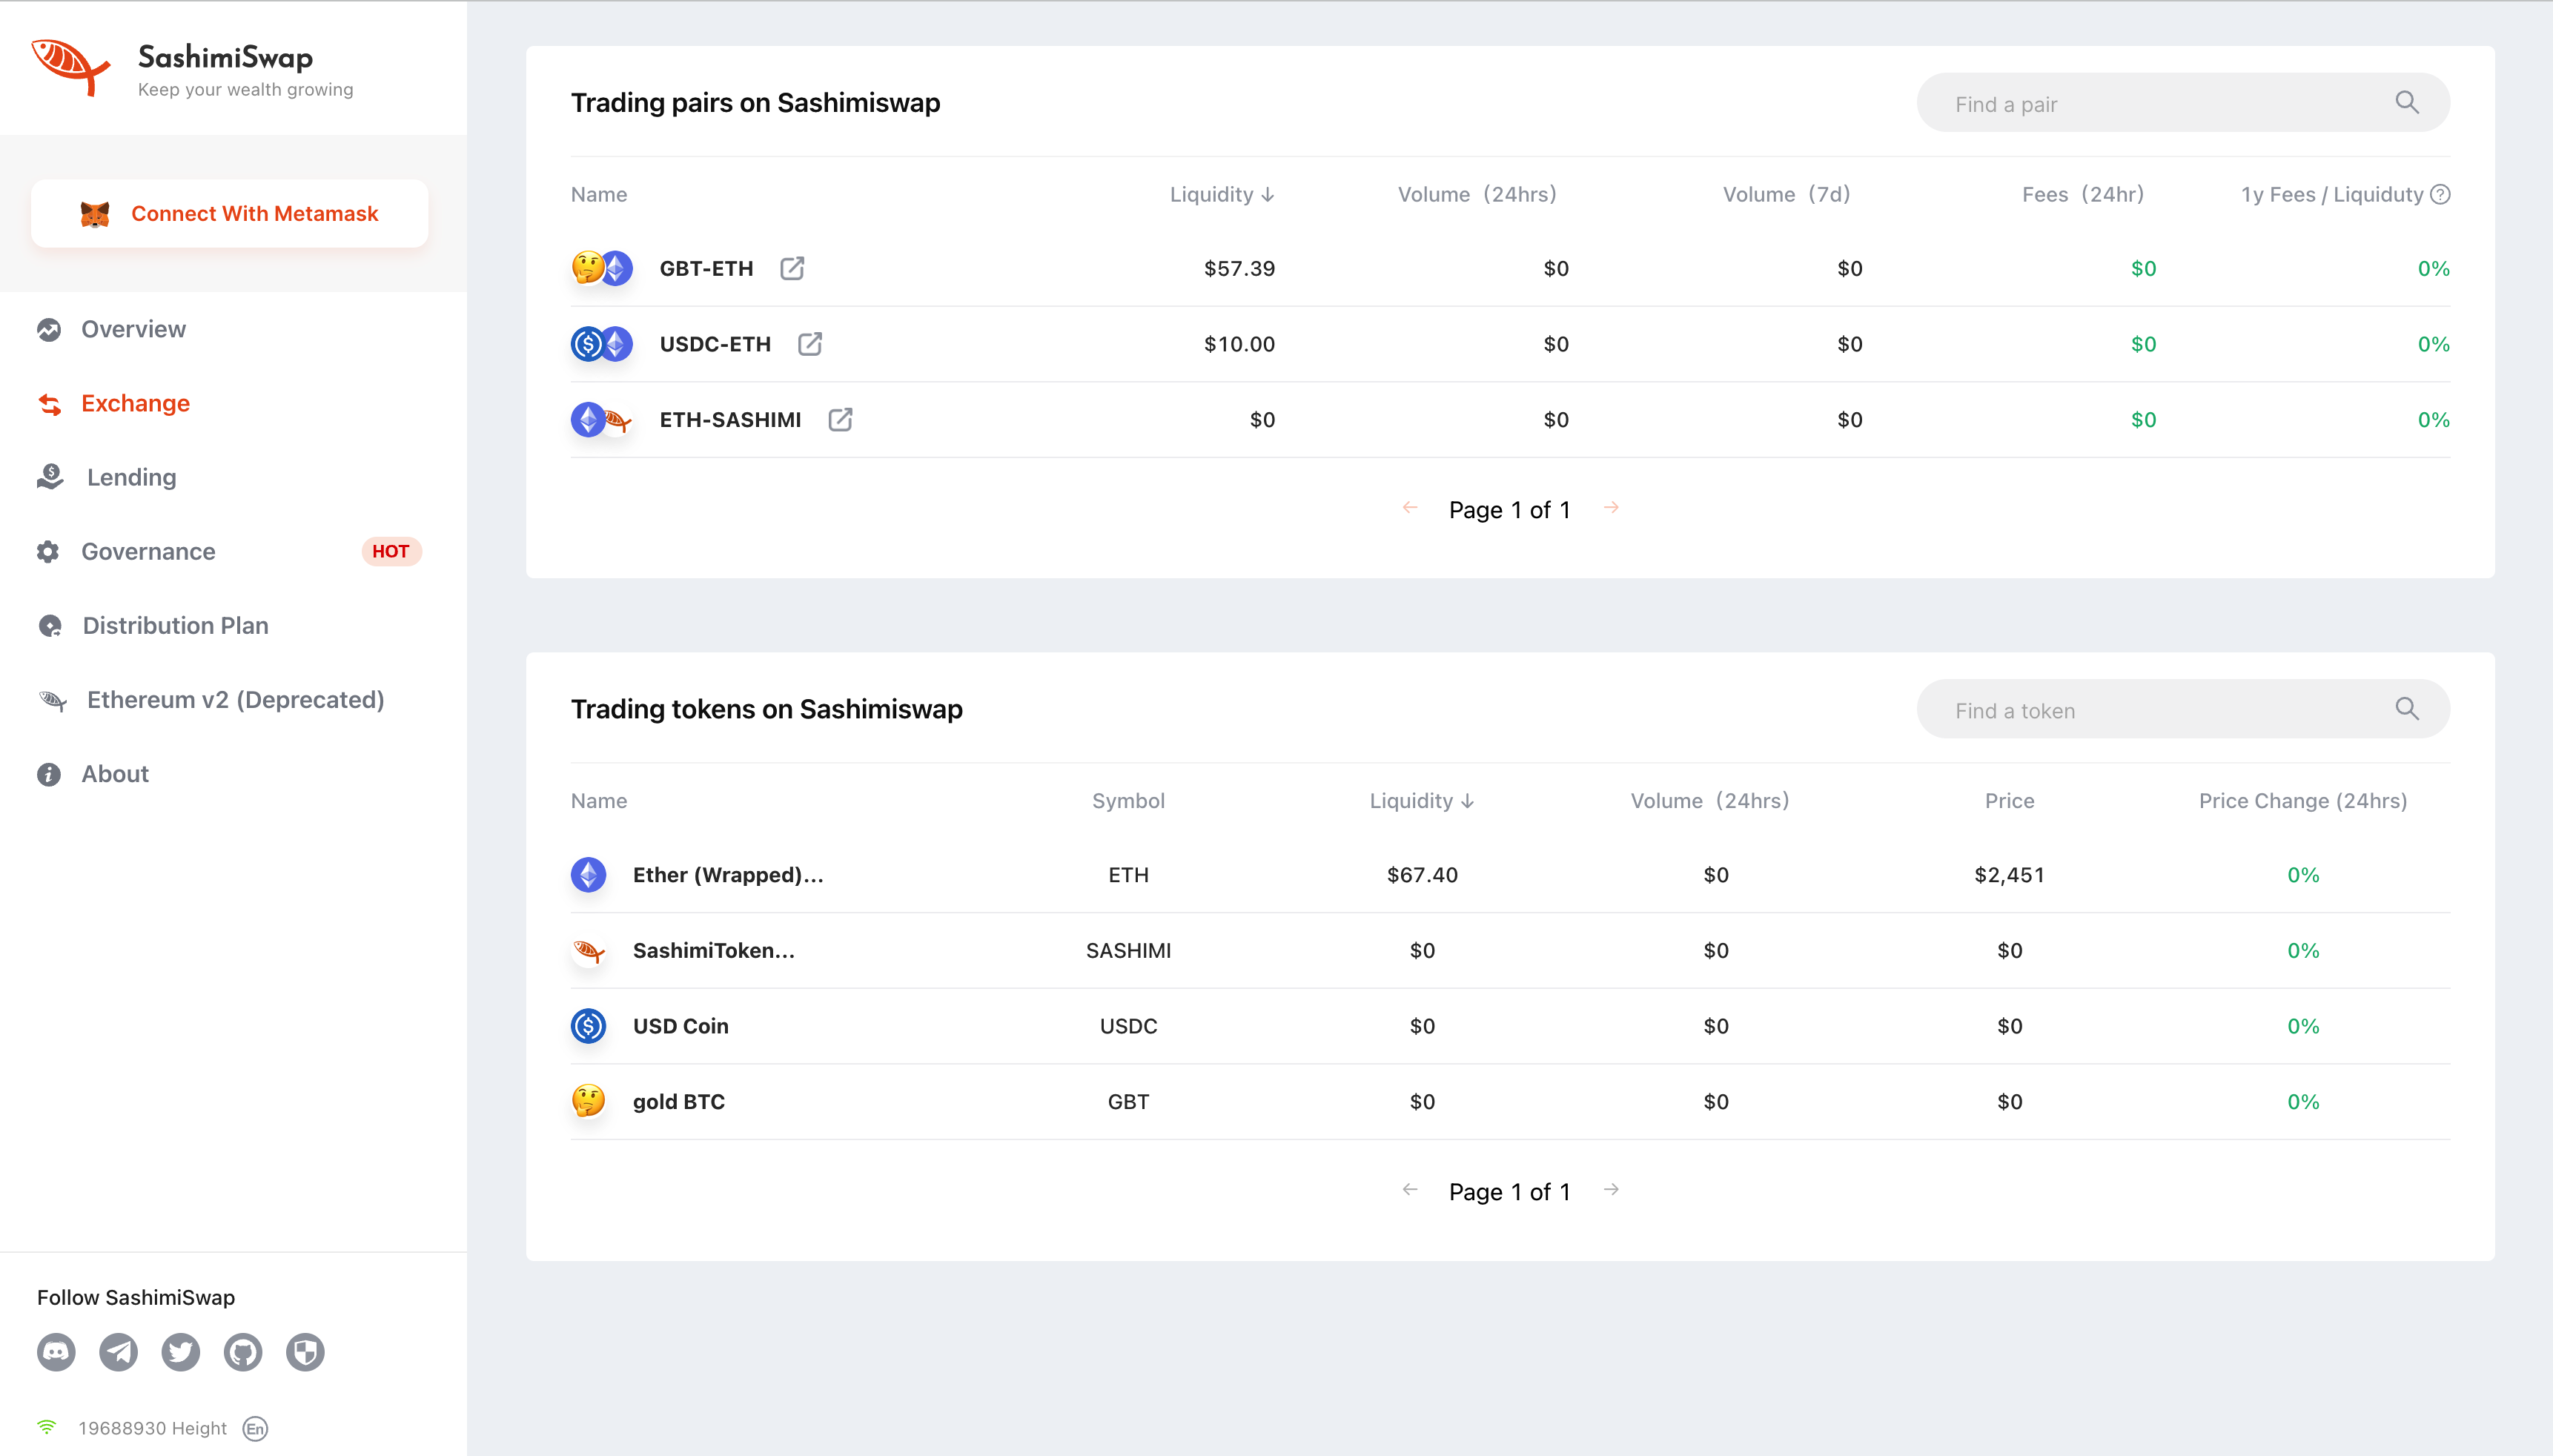The width and height of the screenshot is (2553, 1456).
Task: Switch language with the En icon
Action: 256,1428
